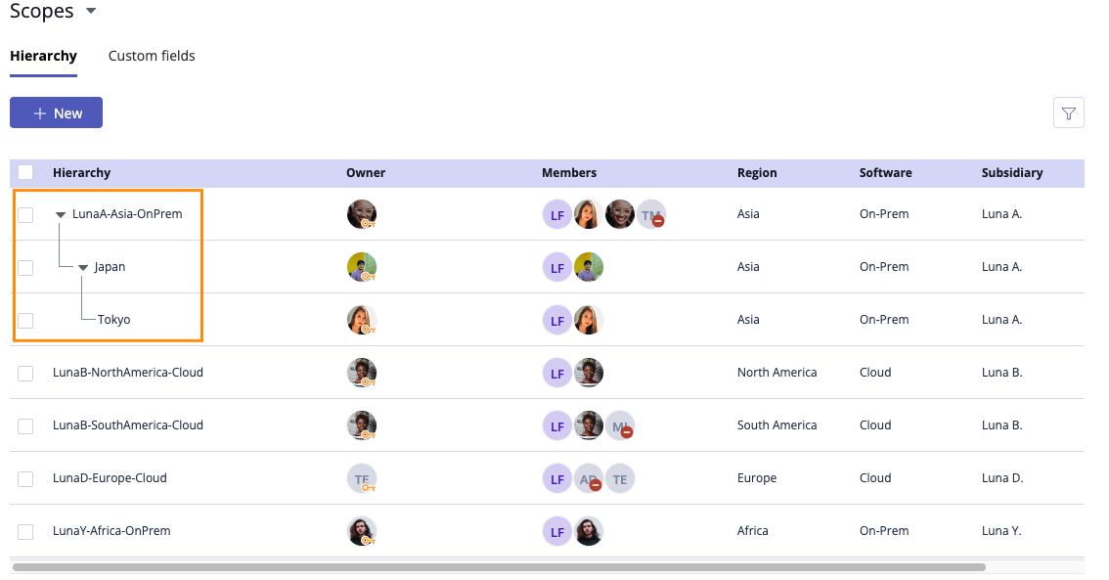
Task: Click the New button
Action: pyautogui.click(x=56, y=113)
